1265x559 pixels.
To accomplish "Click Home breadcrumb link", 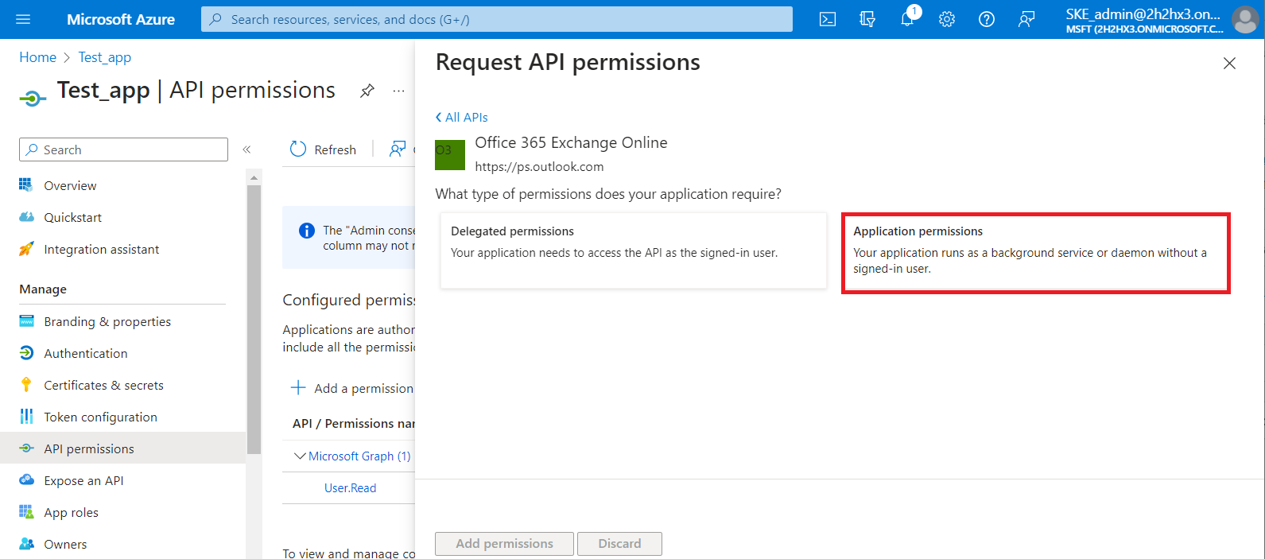I will (37, 57).
